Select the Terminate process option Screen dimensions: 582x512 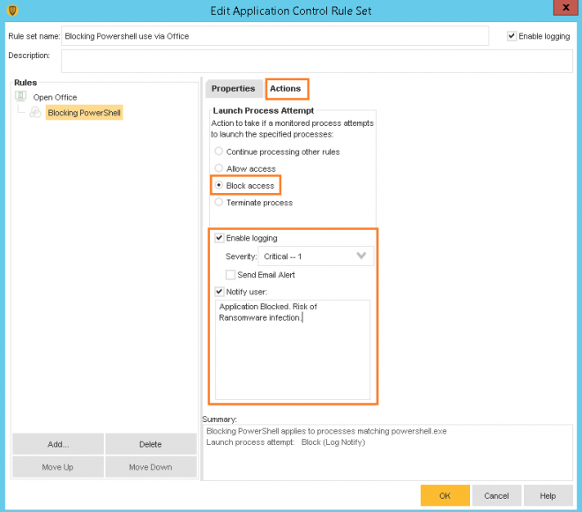tap(219, 203)
